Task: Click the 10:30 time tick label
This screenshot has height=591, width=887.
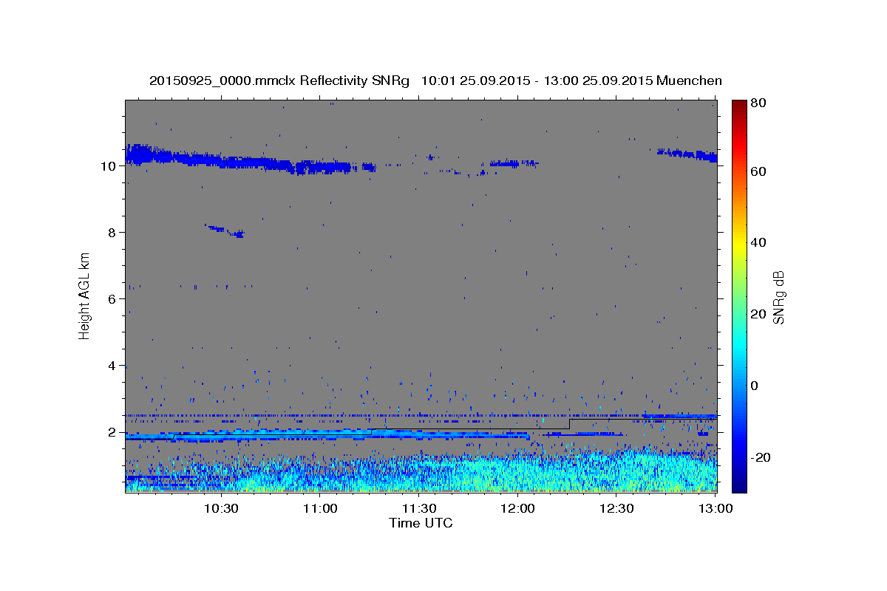Action: (220, 508)
